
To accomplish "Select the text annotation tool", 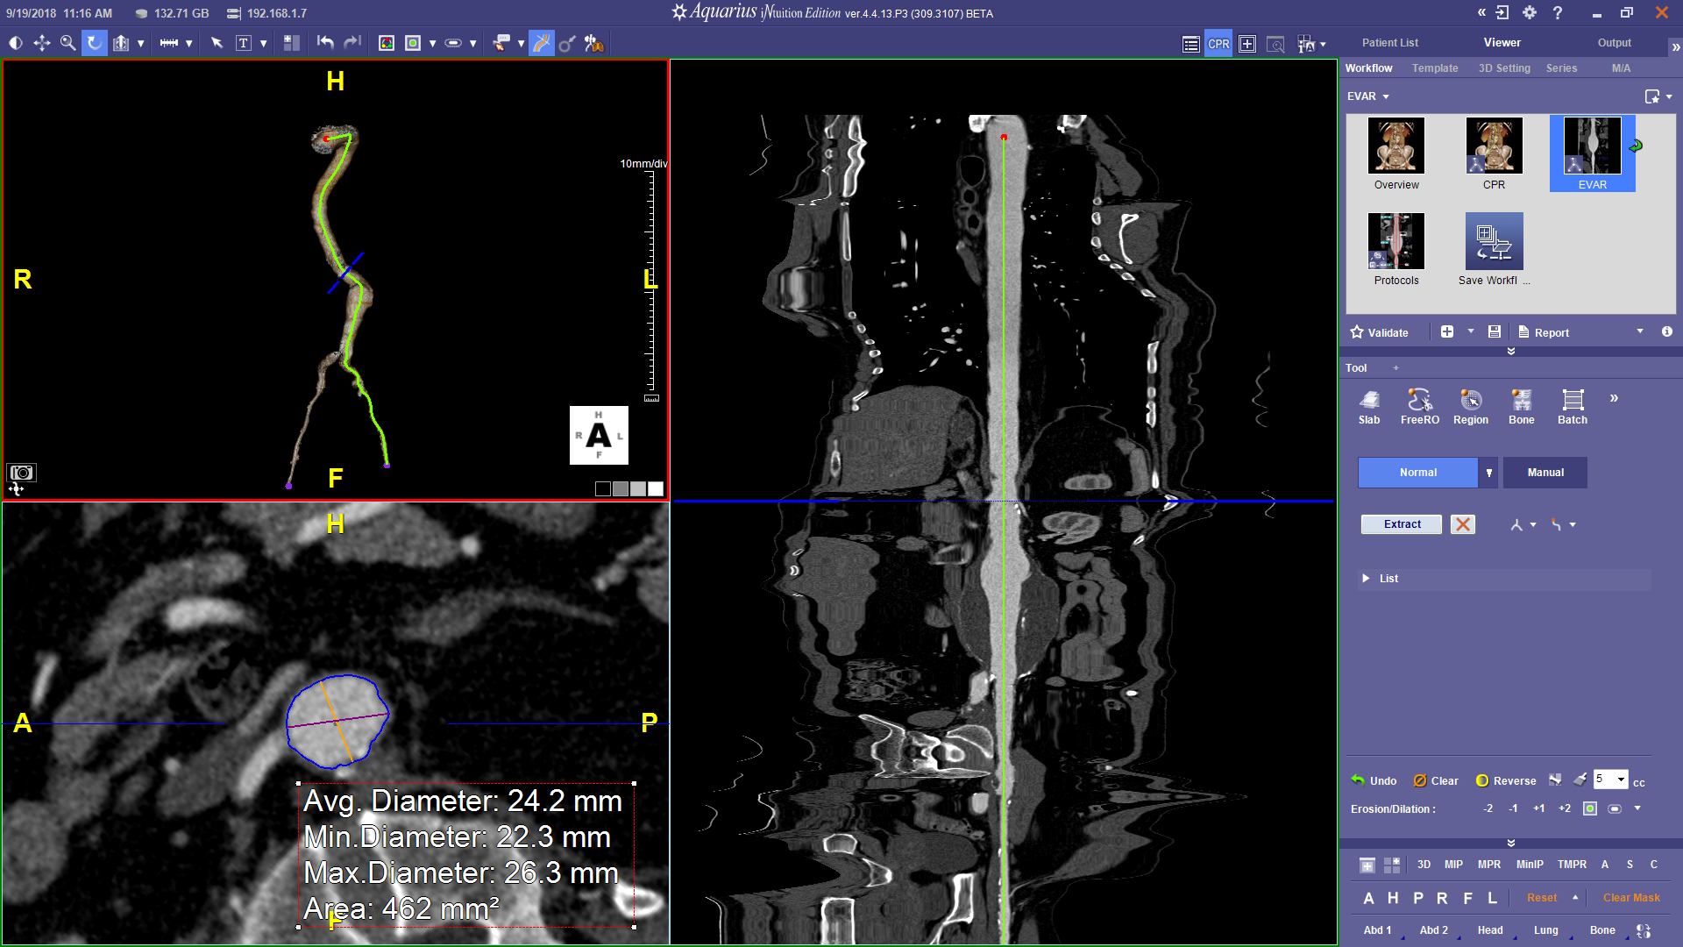I will (x=244, y=43).
